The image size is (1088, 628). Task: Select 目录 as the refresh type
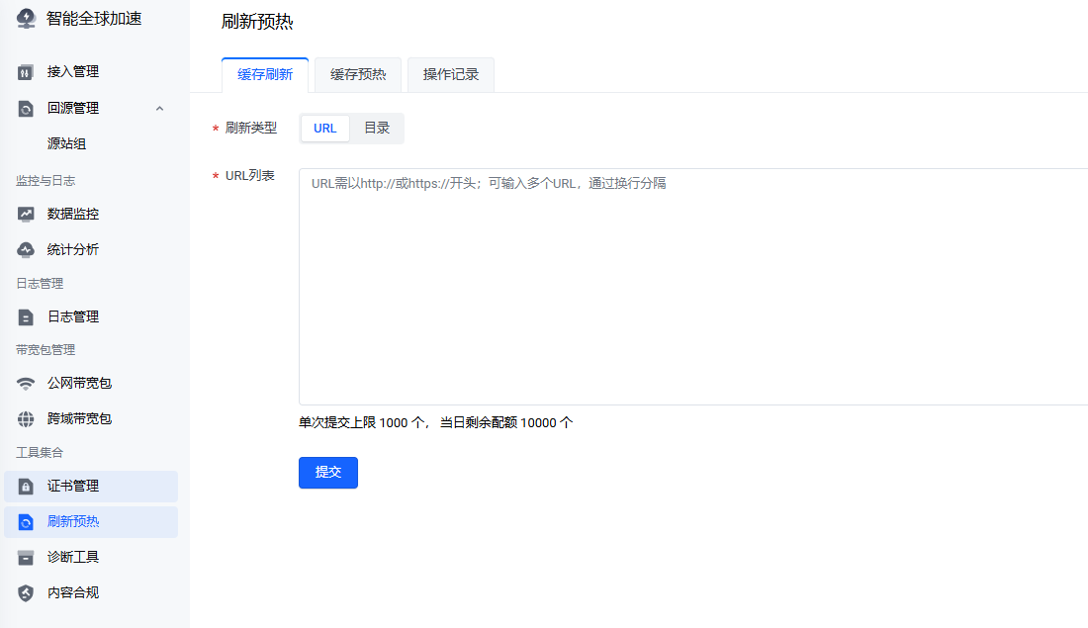(x=377, y=129)
